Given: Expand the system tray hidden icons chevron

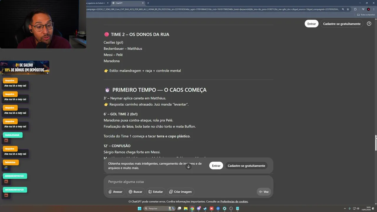Looking at the screenshot, I should coord(345,208).
